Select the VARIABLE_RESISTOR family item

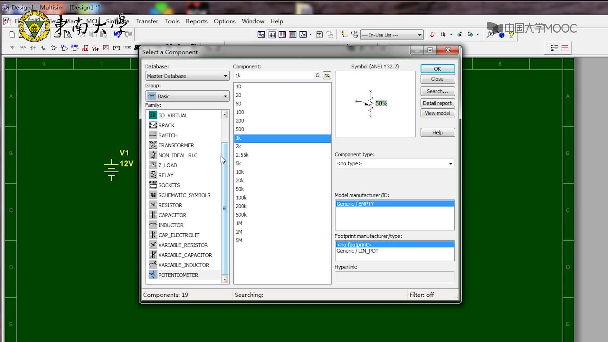click(183, 245)
